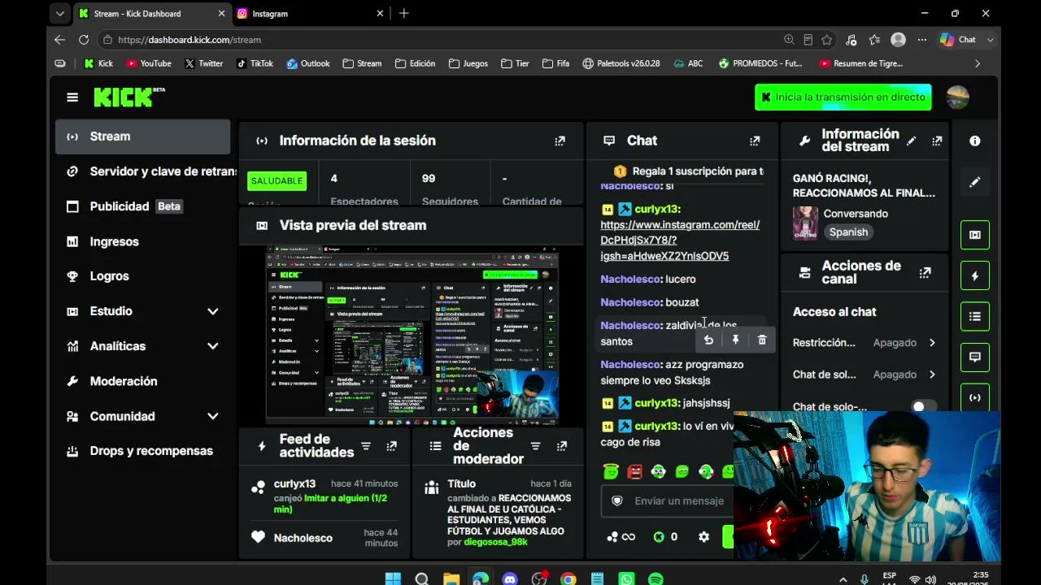
Task: Toggle the chat widget in the right rail
Action: tap(975, 357)
